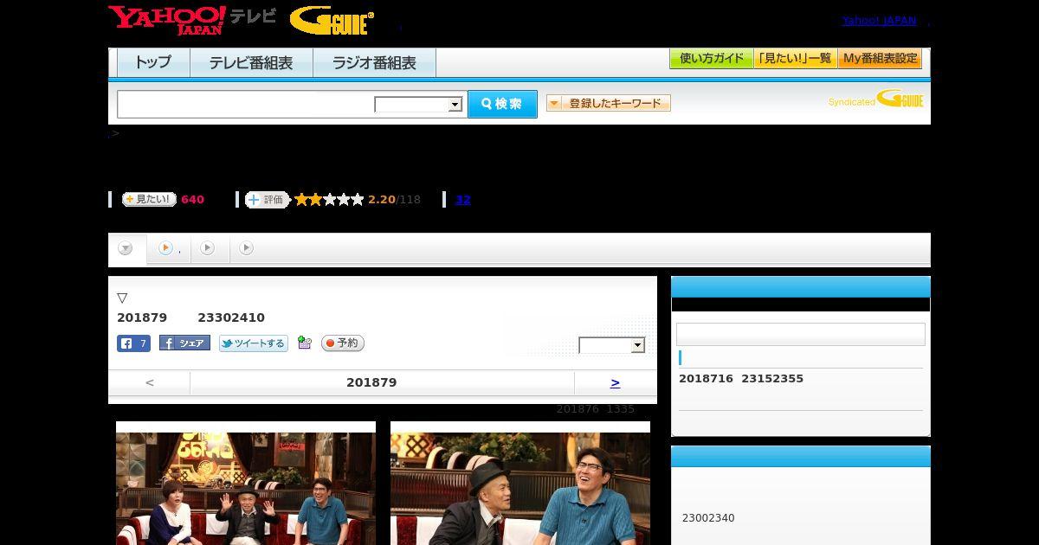Image resolution: width=1039 pixels, height=545 pixels.
Task: Click the 見たい! button
Action: (149, 199)
